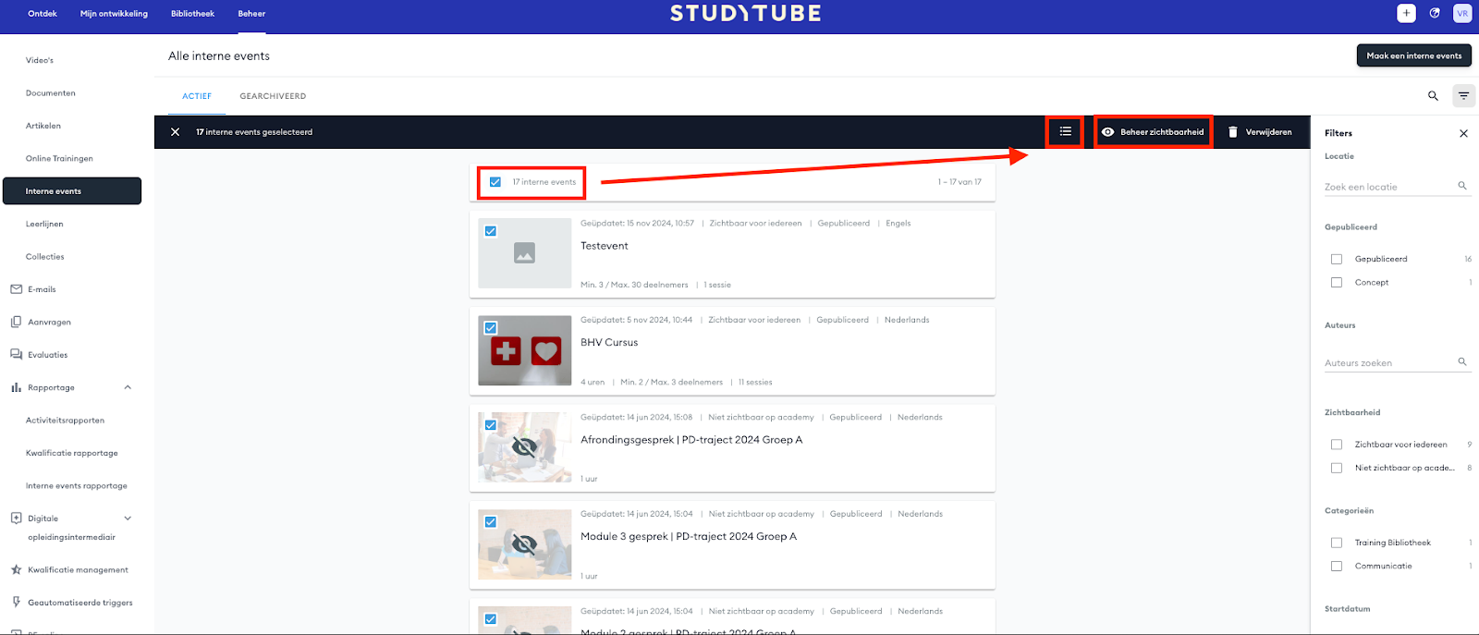Click the search icon in Auteurs zoeken
1479x635 pixels.
point(1462,361)
